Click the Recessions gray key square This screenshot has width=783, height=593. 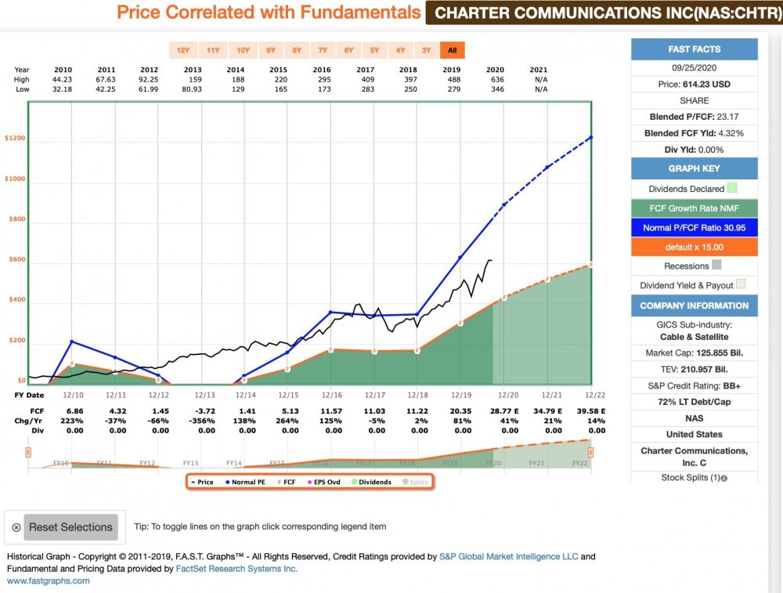[x=717, y=266]
